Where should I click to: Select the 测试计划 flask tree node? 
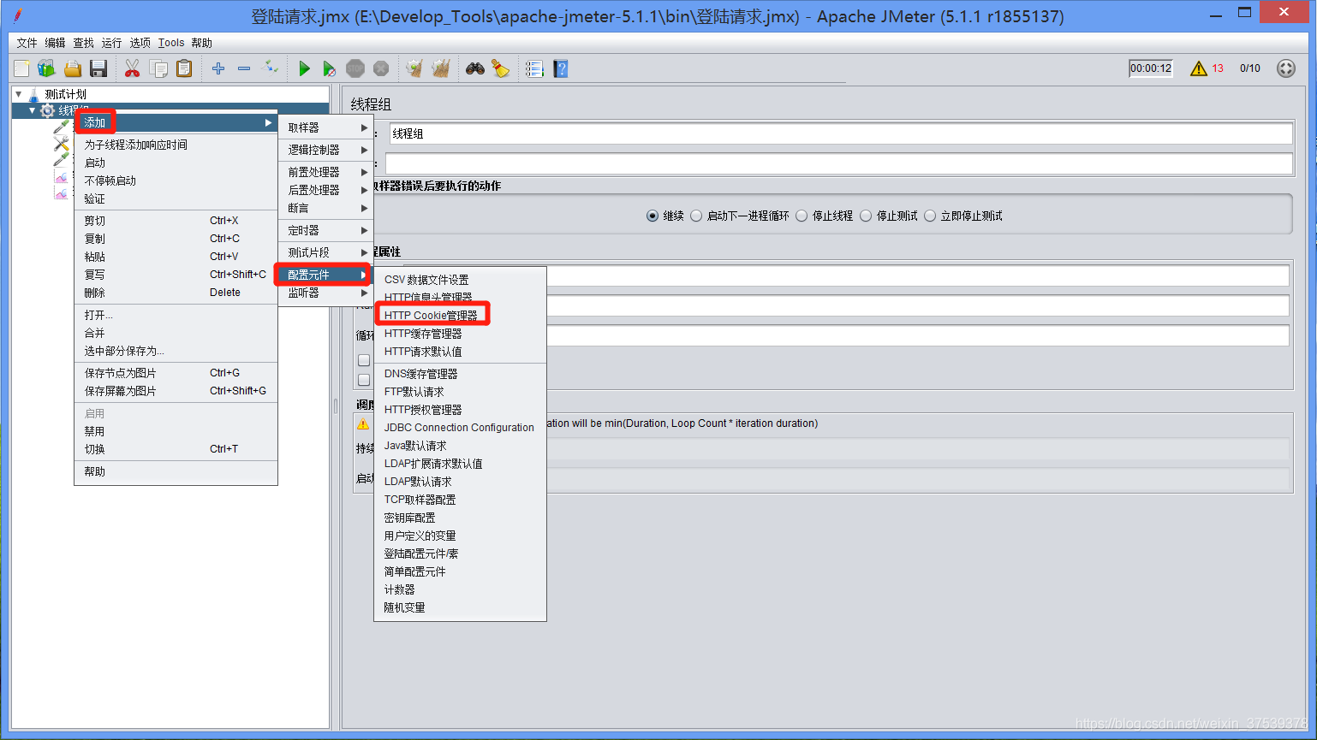click(66, 94)
